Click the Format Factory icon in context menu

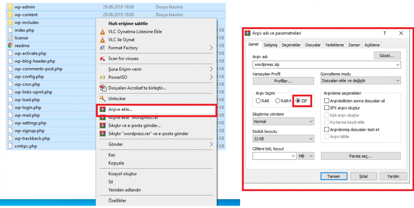pyautogui.click(x=103, y=48)
